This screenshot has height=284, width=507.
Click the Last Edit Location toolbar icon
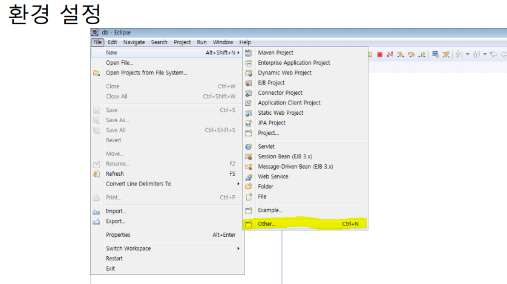[x=494, y=54]
